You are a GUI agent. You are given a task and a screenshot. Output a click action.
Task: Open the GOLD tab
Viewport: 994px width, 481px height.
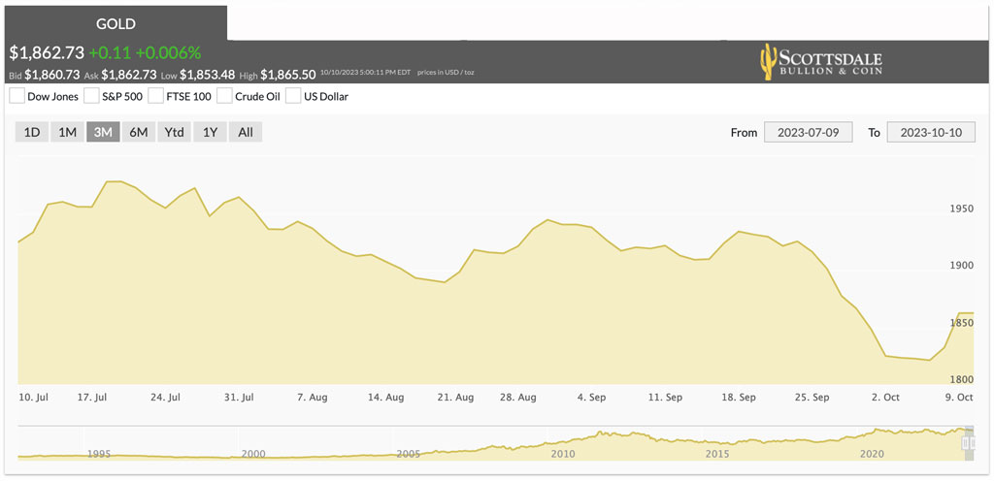point(116,23)
